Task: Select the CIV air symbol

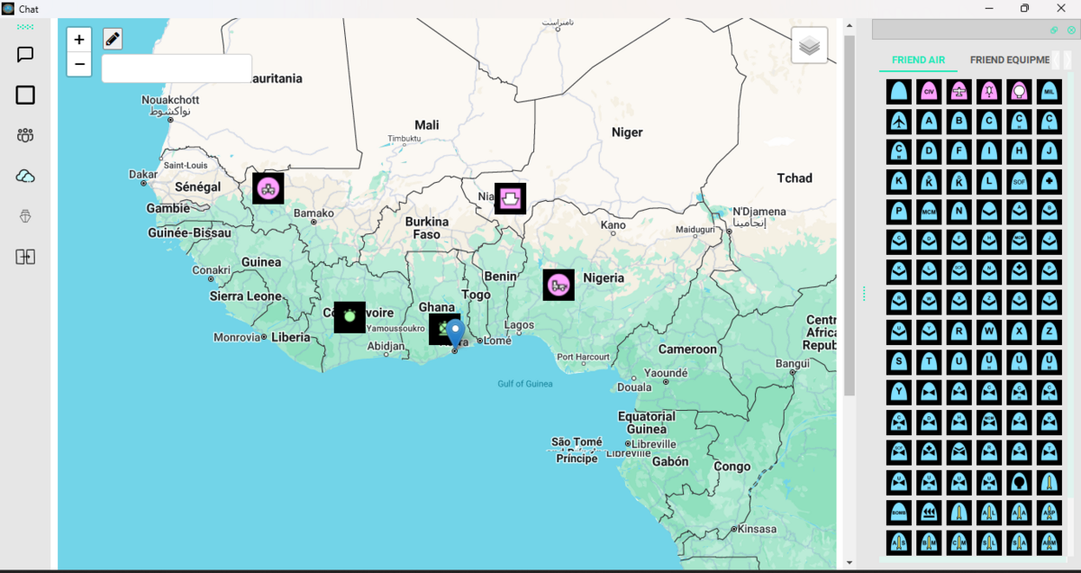Action: click(x=929, y=91)
